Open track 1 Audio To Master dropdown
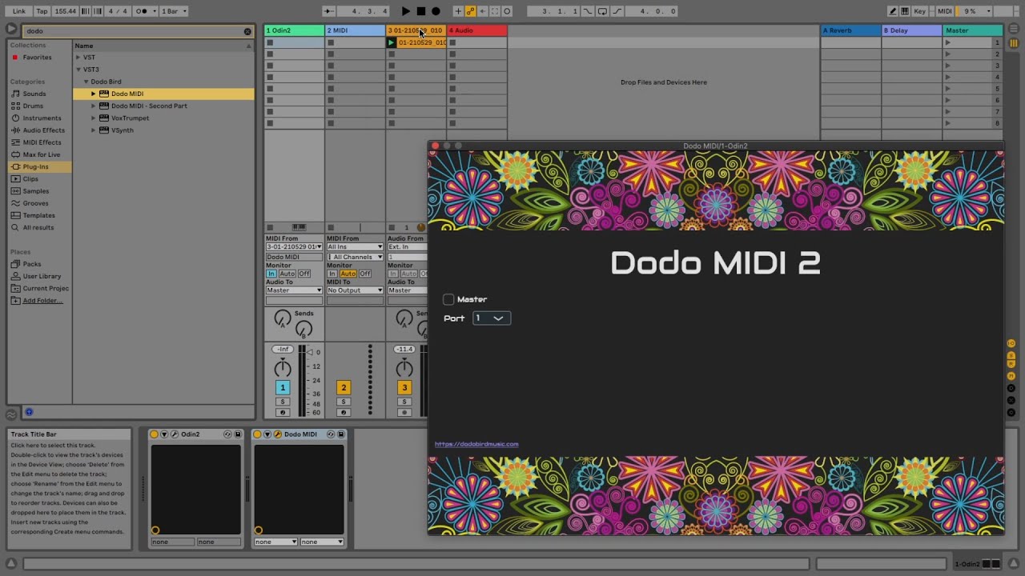This screenshot has height=576, width=1025. point(294,290)
